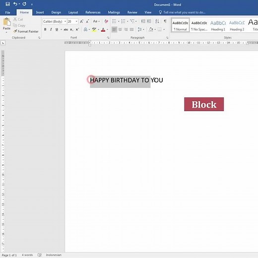Image resolution: width=258 pixels, height=258 pixels.
Task: Open the Paragraph settings launcher
Action: click(x=167, y=38)
